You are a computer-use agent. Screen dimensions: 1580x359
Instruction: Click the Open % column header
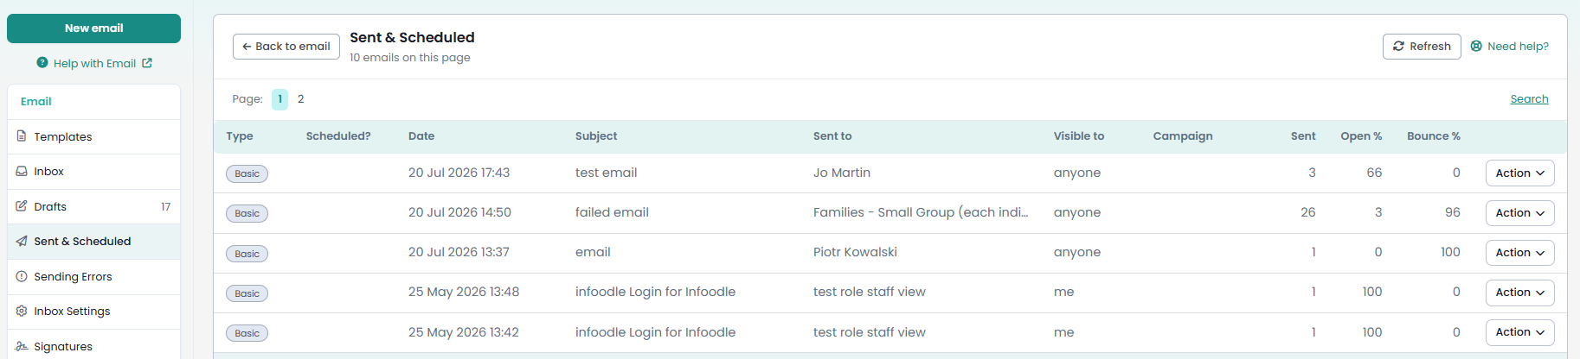point(1361,136)
